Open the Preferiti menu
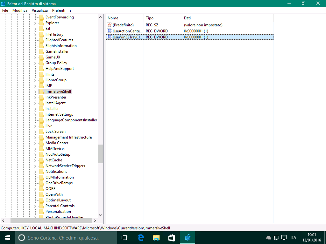Viewport: 326px width, 244px height. tap(59, 10)
